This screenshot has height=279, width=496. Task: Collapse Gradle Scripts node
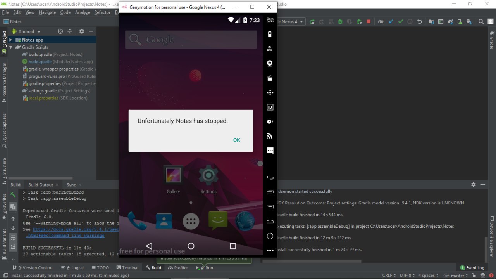coord(11,47)
